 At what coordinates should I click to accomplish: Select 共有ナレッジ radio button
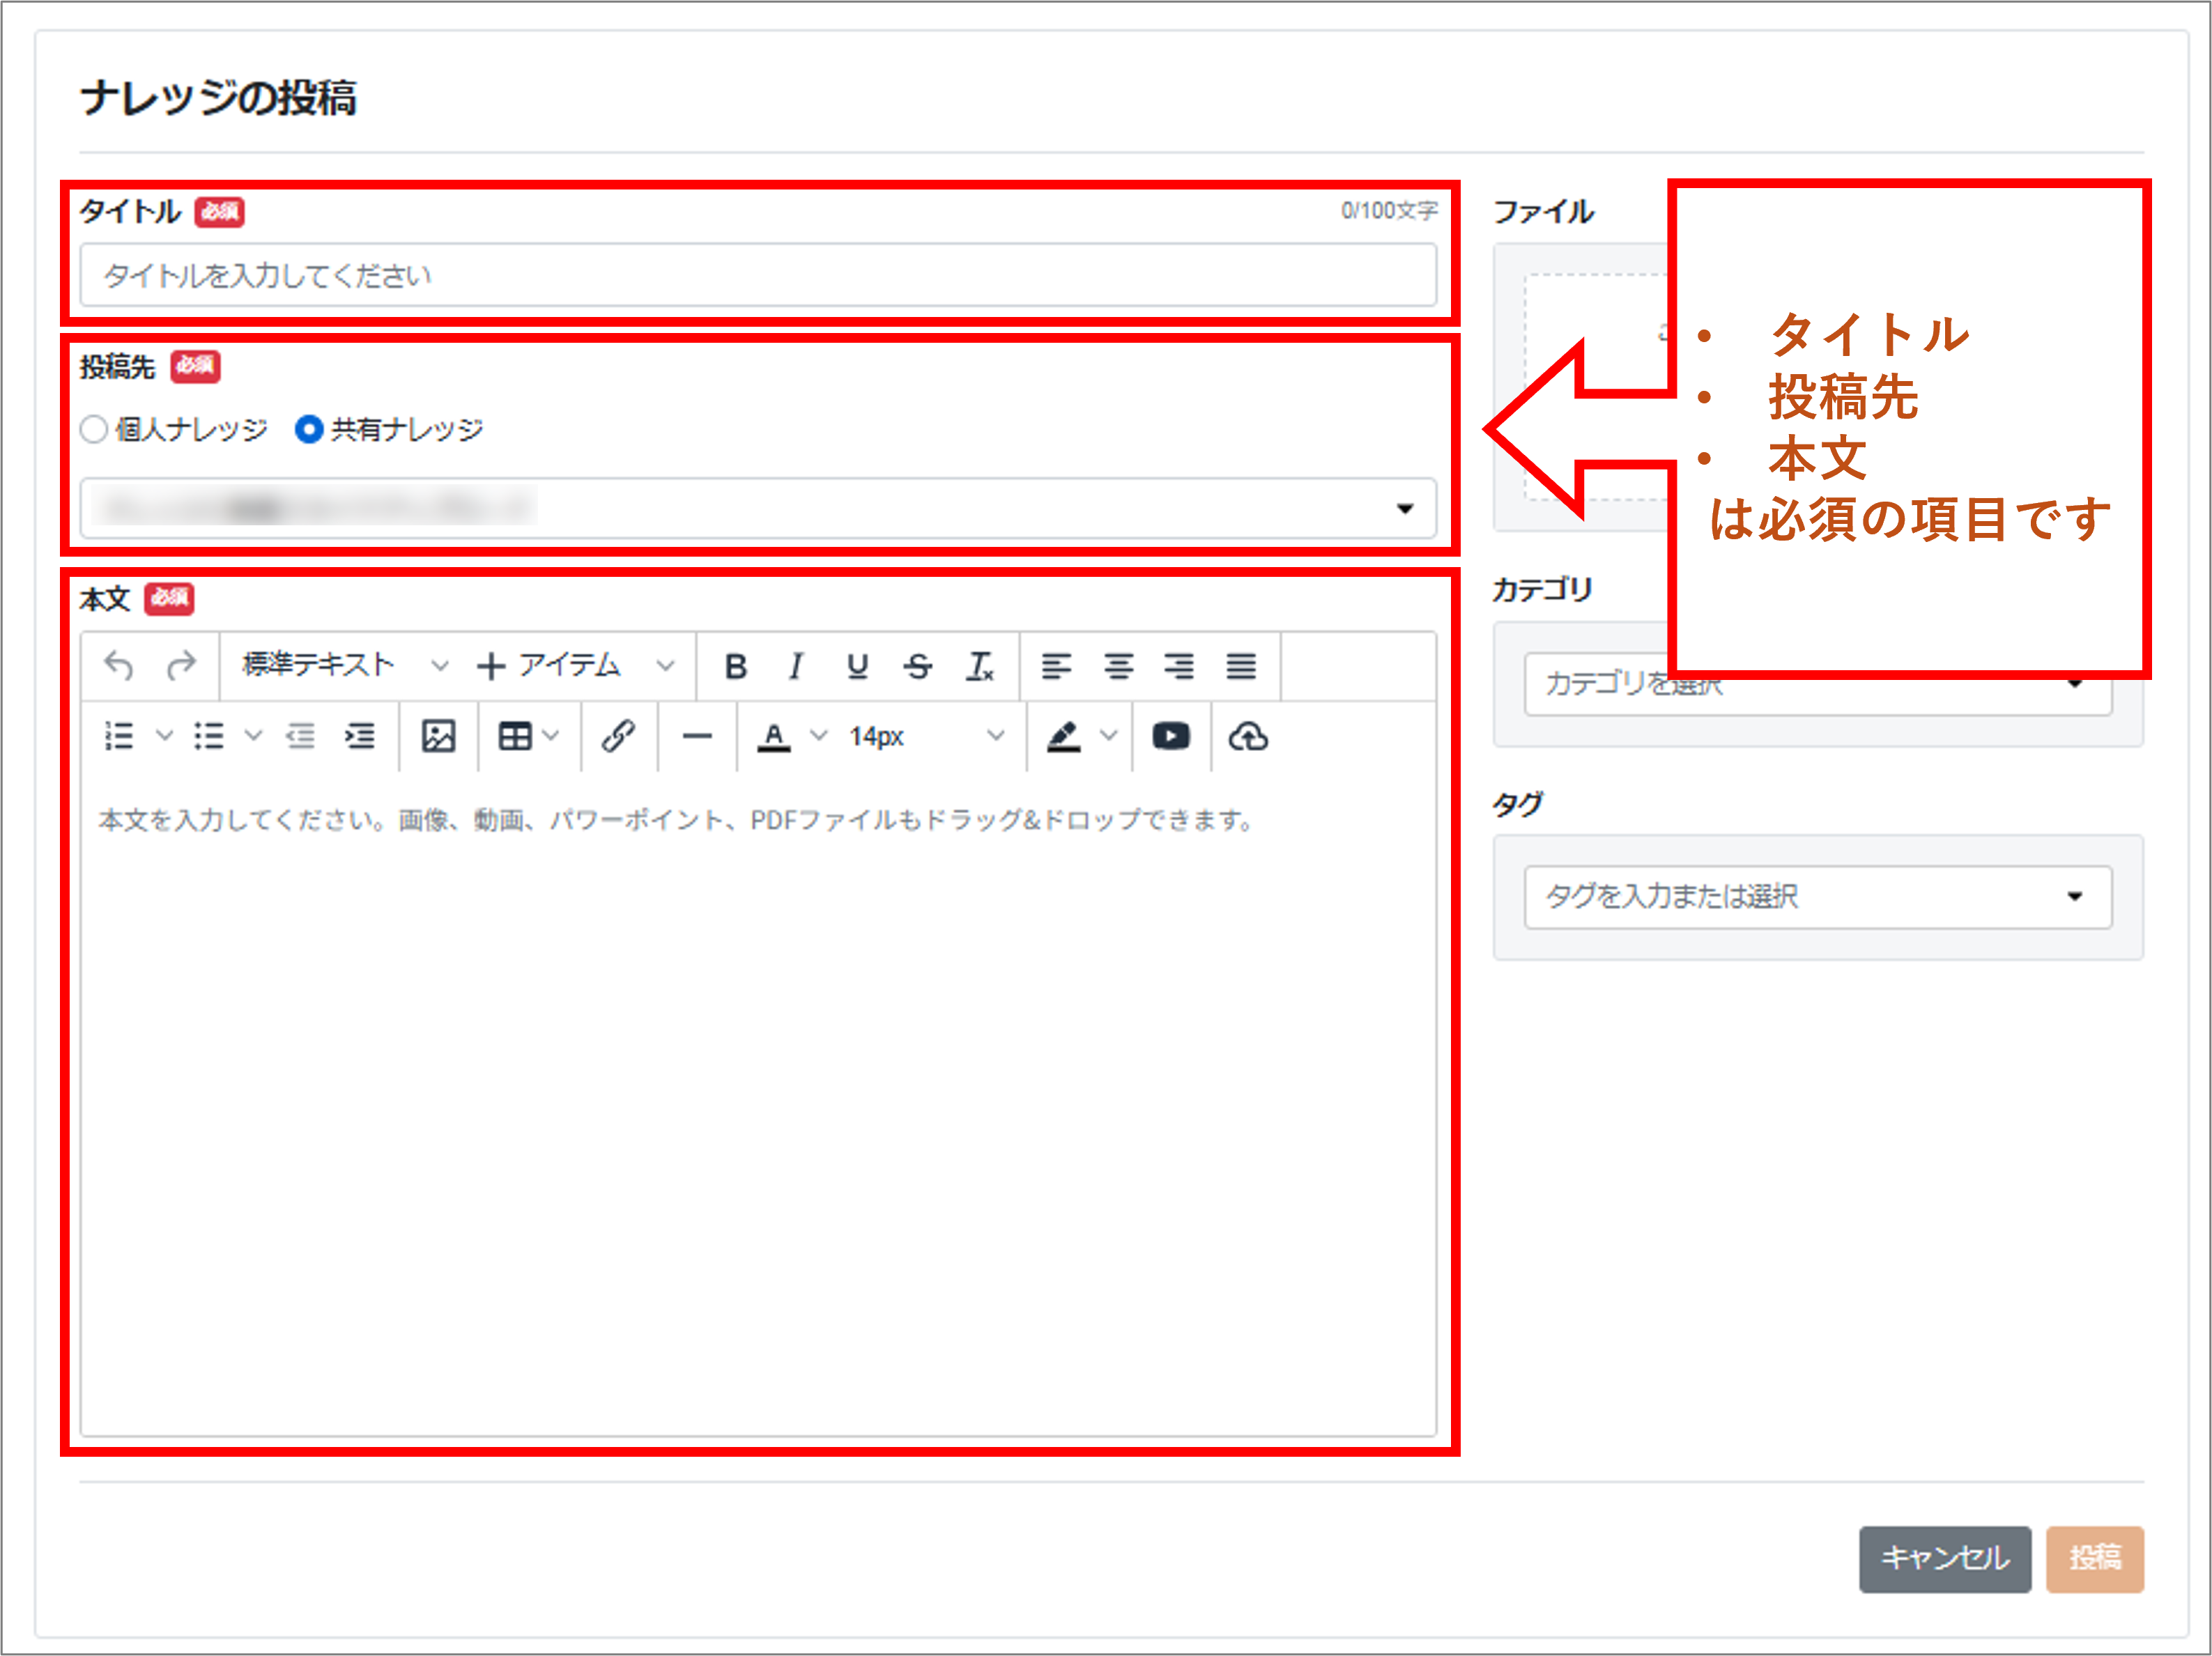[x=309, y=430]
